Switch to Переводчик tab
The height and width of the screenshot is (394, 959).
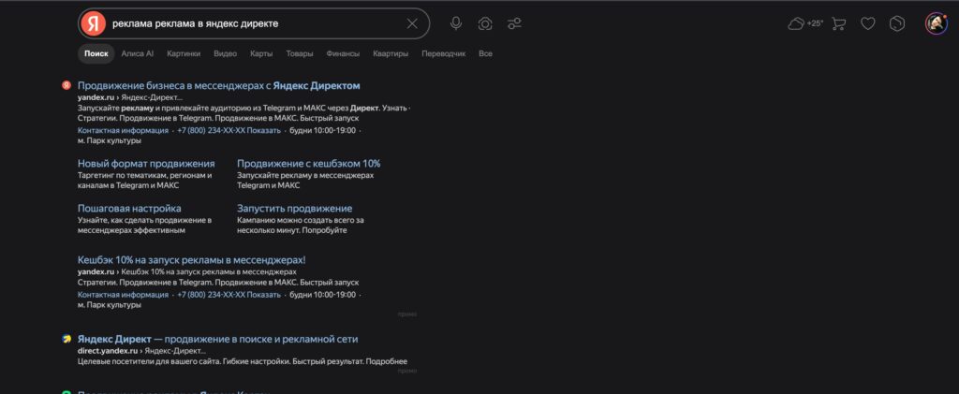pos(443,53)
